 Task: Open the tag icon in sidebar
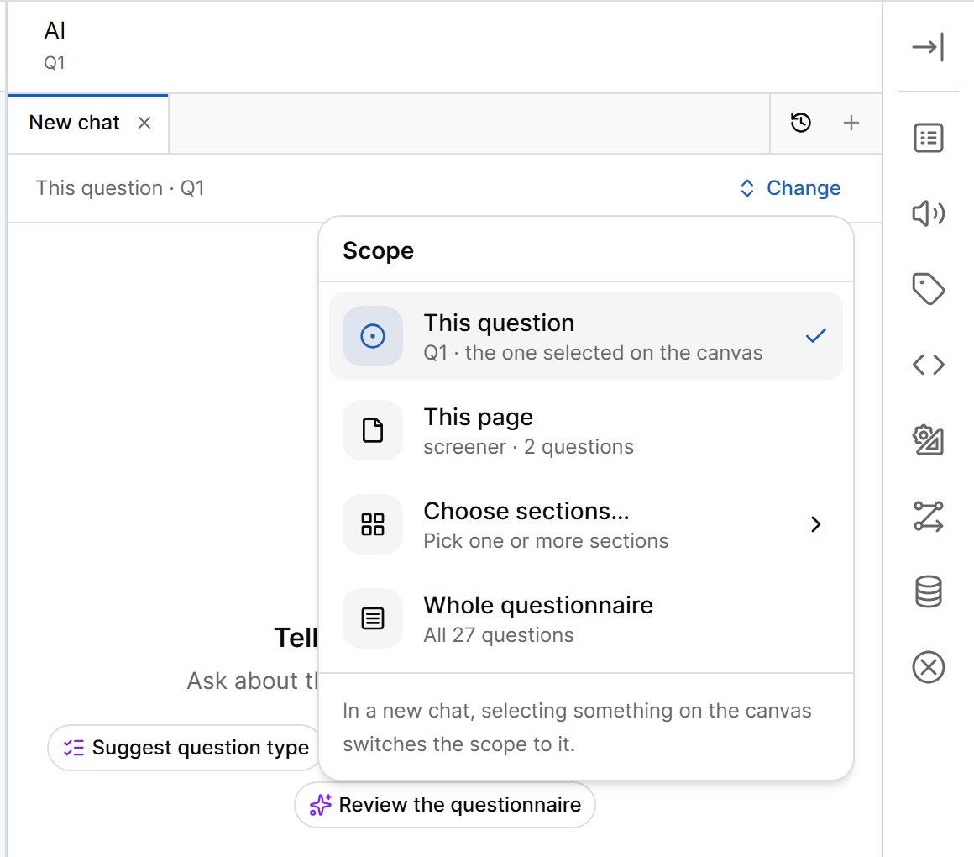click(928, 289)
